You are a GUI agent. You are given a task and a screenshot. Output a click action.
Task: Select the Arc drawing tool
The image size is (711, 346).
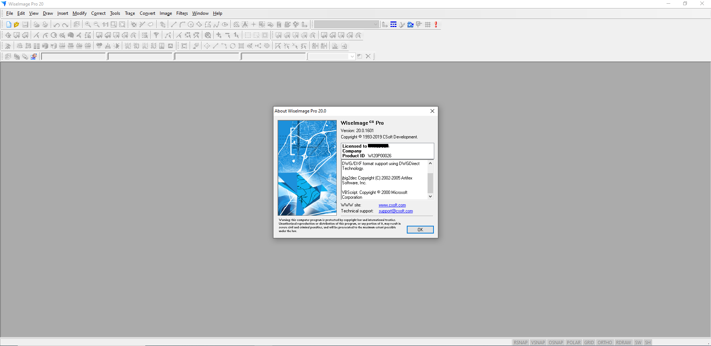click(x=182, y=24)
